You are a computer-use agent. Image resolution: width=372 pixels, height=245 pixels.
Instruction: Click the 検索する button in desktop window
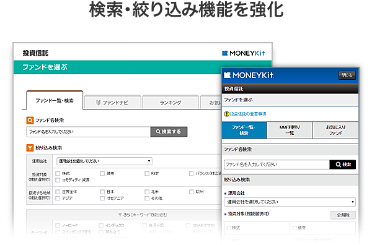[x=169, y=132]
